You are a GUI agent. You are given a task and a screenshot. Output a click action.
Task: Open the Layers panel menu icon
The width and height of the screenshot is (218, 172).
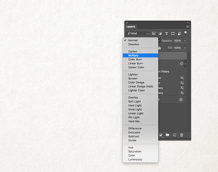pyautogui.click(x=188, y=26)
